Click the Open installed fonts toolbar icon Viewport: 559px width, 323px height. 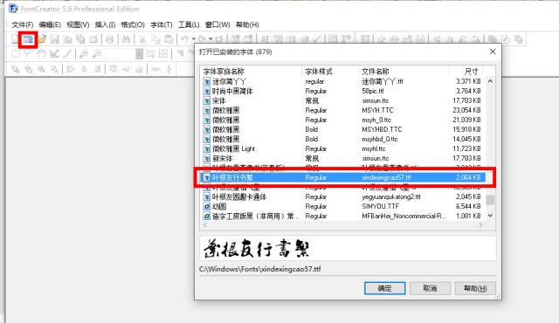click(28, 39)
